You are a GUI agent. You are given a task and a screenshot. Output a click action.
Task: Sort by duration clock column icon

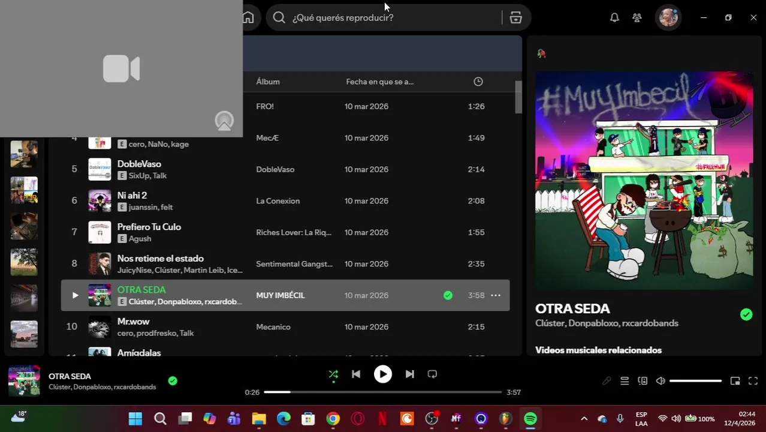(478, 82)
